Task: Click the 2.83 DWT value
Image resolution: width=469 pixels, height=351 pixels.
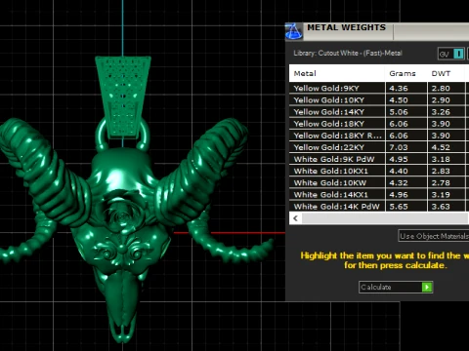Action: click(441, 171)
